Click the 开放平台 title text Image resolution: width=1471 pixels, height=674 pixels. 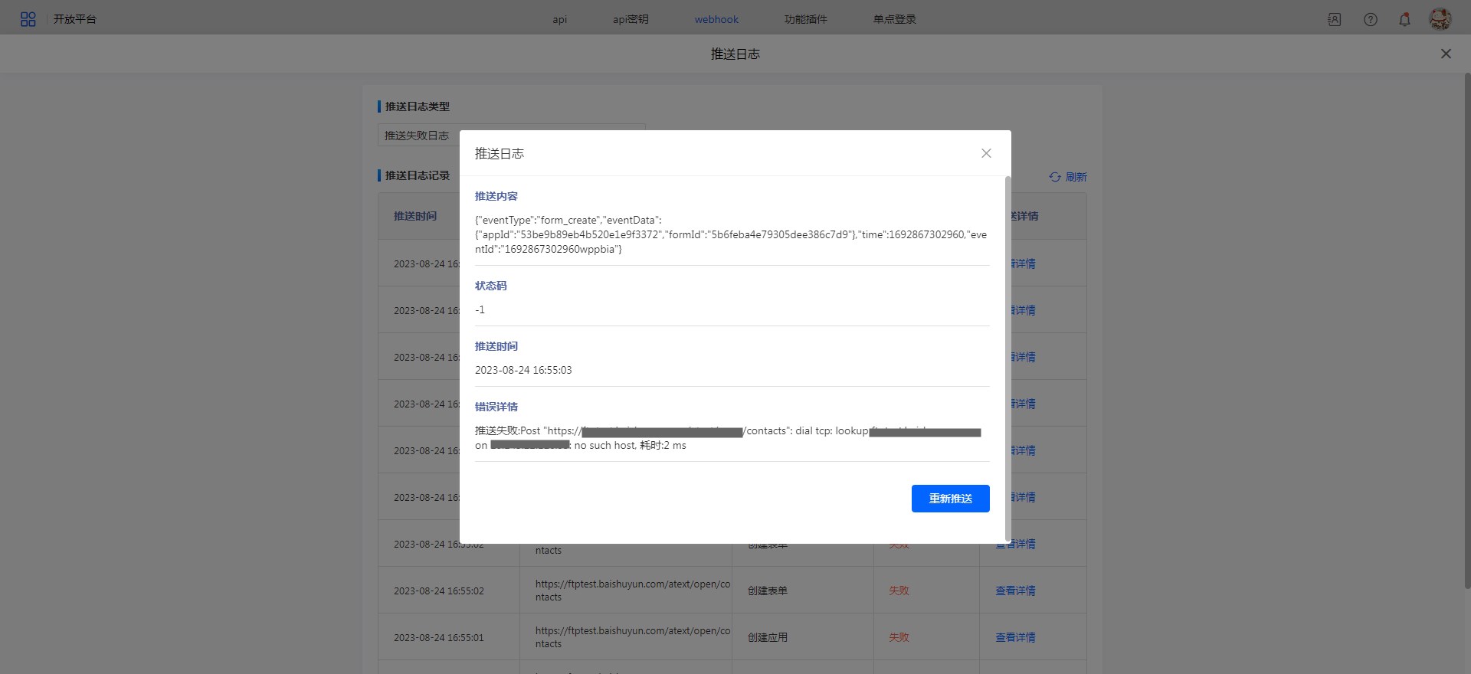pos(75,19)
